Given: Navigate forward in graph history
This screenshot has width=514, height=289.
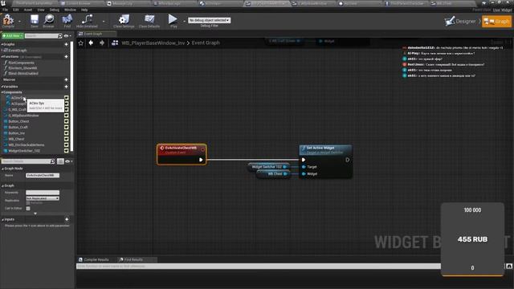Looking at the screenshot, I should coord(102,43).
